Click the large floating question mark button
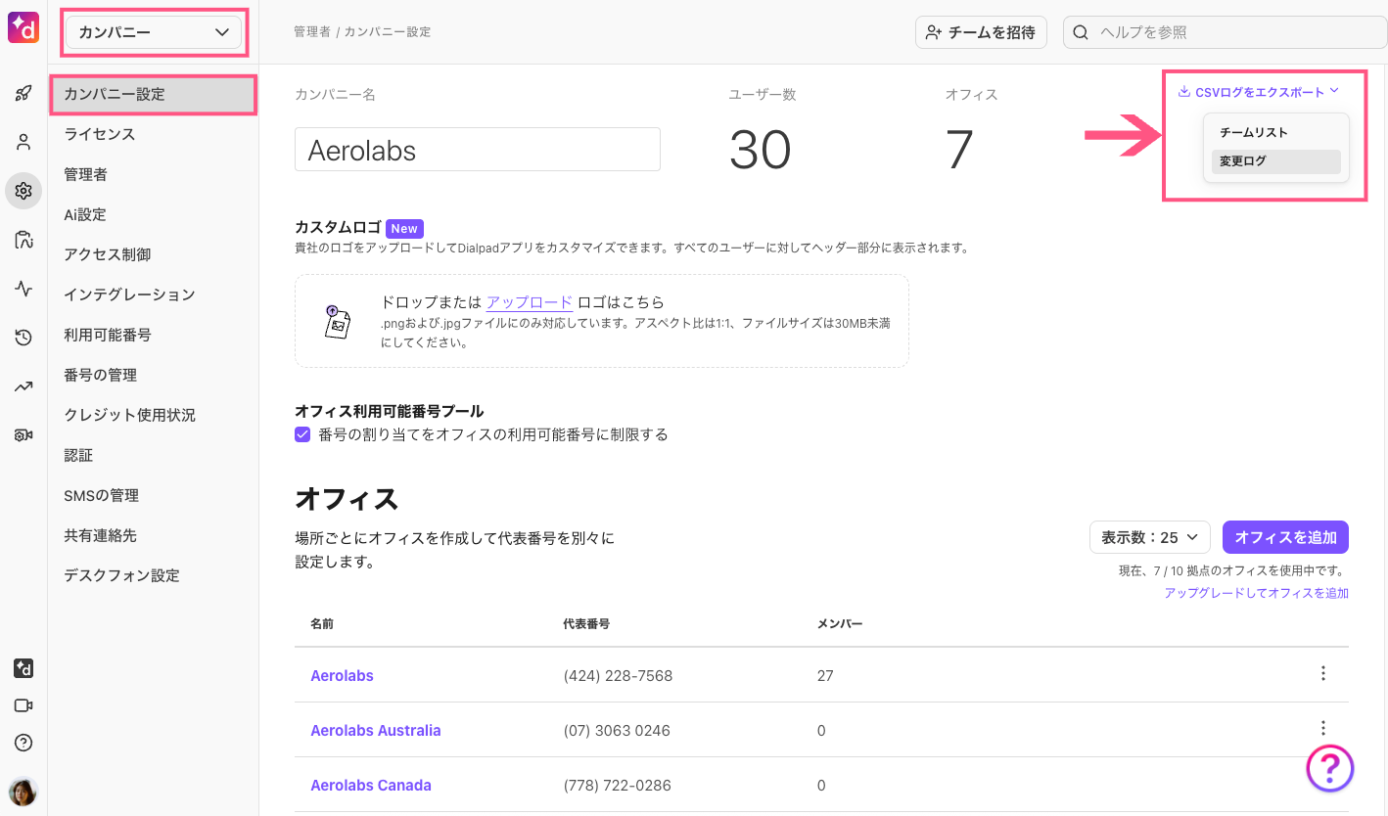 pos(1330,768)
